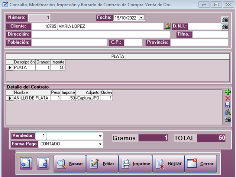236x178 pixels.
Task: Click the camera icon beside Fecha row
Action: pos(225,20)
